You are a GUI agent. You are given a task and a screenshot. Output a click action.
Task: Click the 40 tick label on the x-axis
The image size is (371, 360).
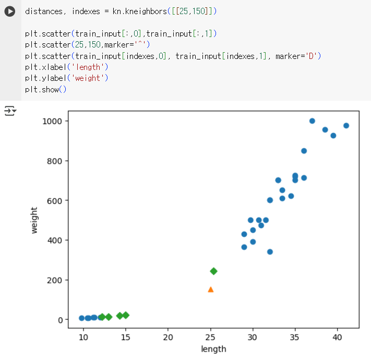point(337,337)
